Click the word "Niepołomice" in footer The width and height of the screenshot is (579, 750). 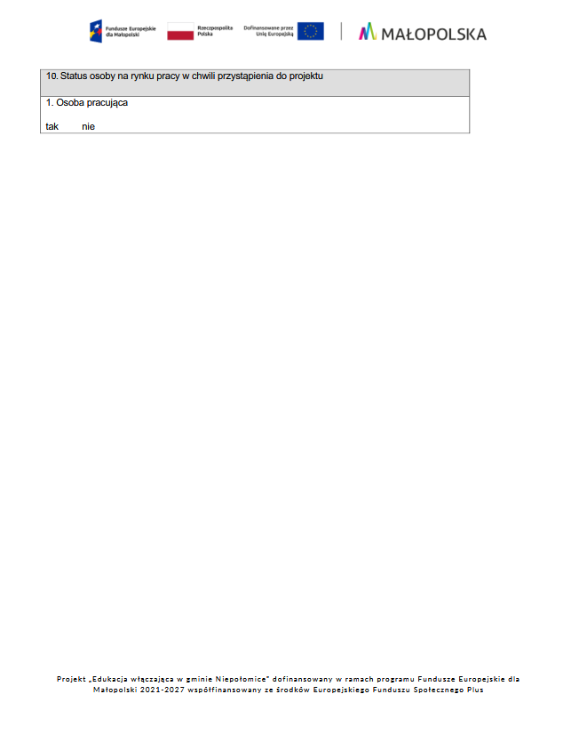click(241, 679)
